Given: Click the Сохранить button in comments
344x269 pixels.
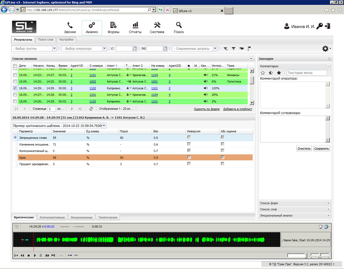Looking at the screenshot, I should (321, 148).
